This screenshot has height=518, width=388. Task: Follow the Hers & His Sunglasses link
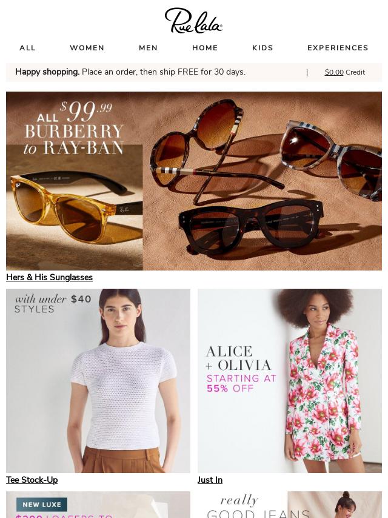point(50,277)
